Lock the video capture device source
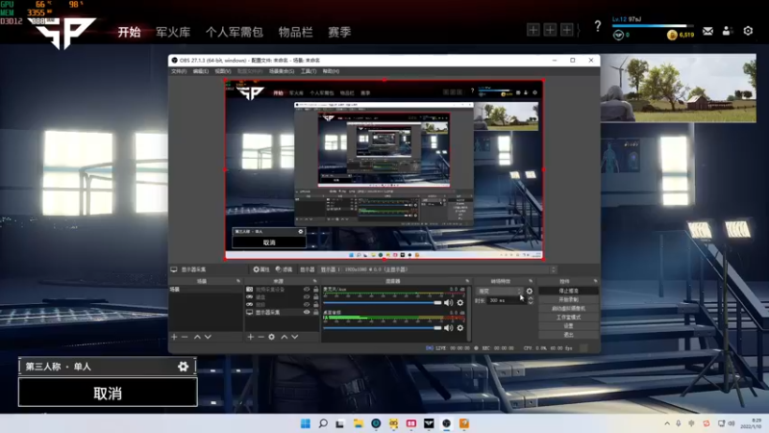 pyautogui.click(x=316, y=290)
